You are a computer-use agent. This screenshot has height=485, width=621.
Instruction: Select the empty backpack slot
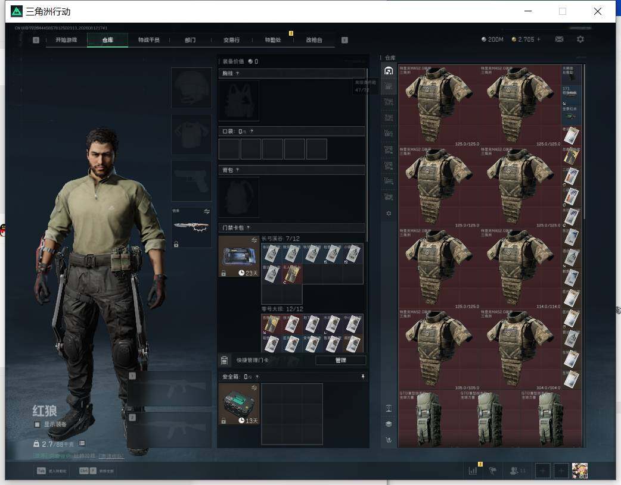click(239, 197)
